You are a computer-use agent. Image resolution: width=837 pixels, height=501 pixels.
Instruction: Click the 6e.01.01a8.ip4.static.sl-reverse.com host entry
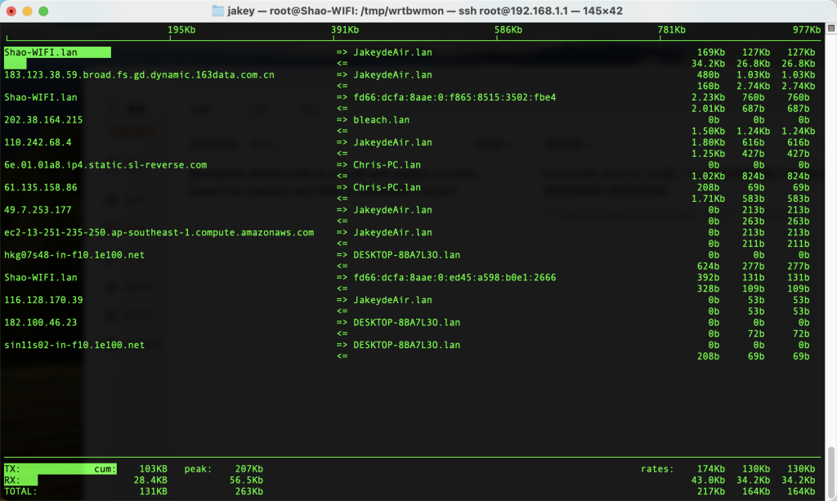pos(105,165)
